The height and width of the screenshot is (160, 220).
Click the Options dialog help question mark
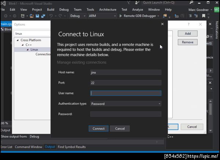pos(188,25)
